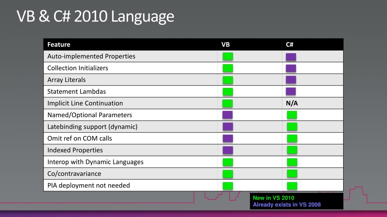The width and height of the screenshot is (387, 217).
Task: Select the Statement Lambdas row label
Action: coord(76,92)
